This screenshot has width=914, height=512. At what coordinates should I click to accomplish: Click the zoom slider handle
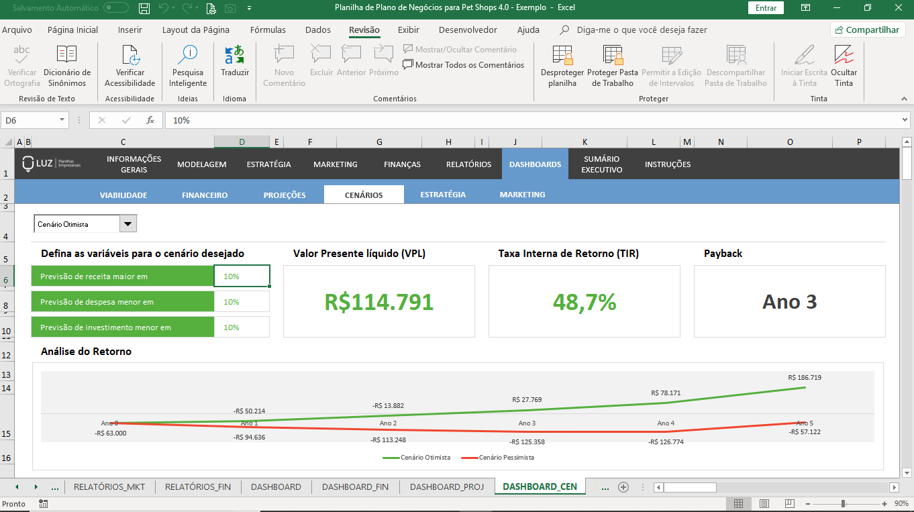pyautogui.click(x=843, y=504)
